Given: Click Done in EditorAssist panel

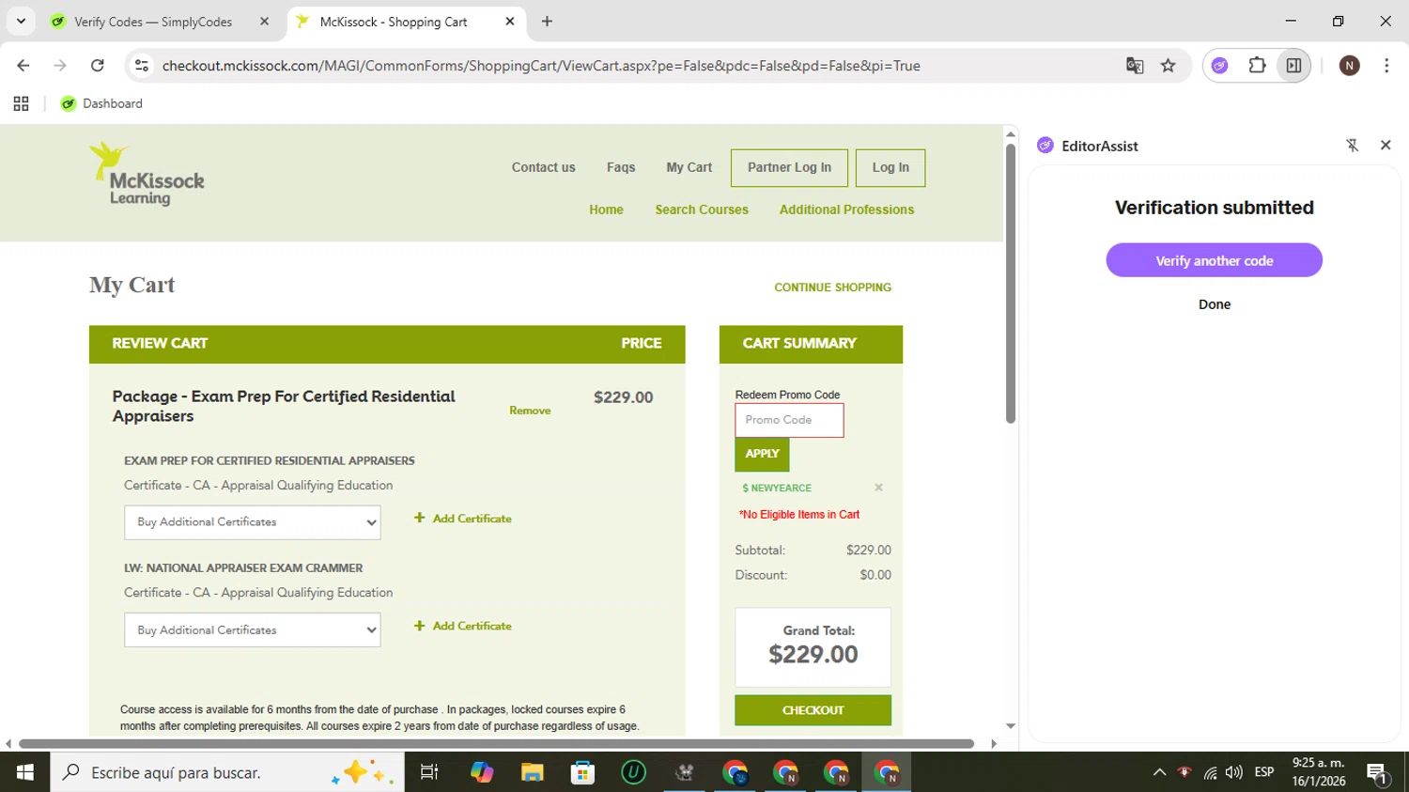Looking at the screenshot, I should coord(1214,304).
